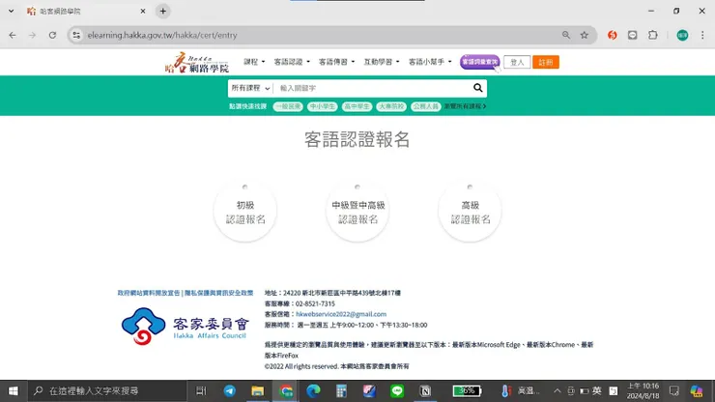The image size is (715, 402).
Task: Open Copilot icon on taskbar
Action: tap(697, 391)
